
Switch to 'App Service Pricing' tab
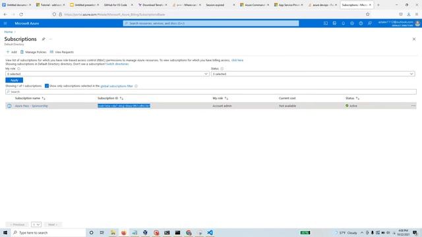pos(288,5)
